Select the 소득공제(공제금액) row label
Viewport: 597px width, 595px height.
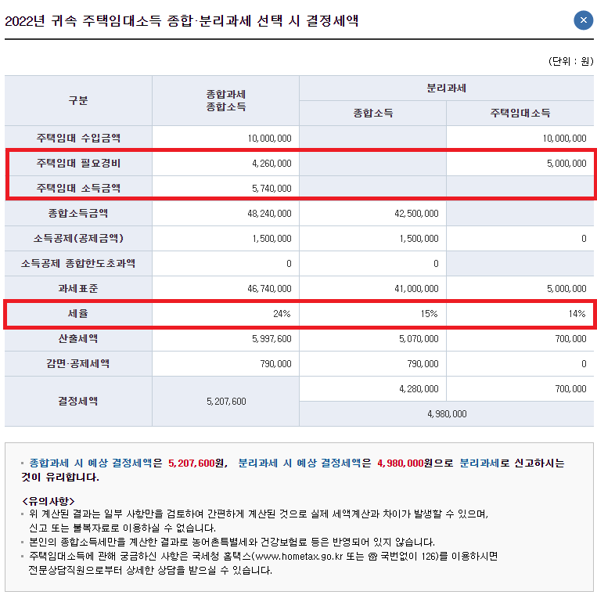(78, 239)
